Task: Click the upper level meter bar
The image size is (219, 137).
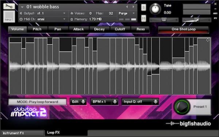Action: point(196,7)
